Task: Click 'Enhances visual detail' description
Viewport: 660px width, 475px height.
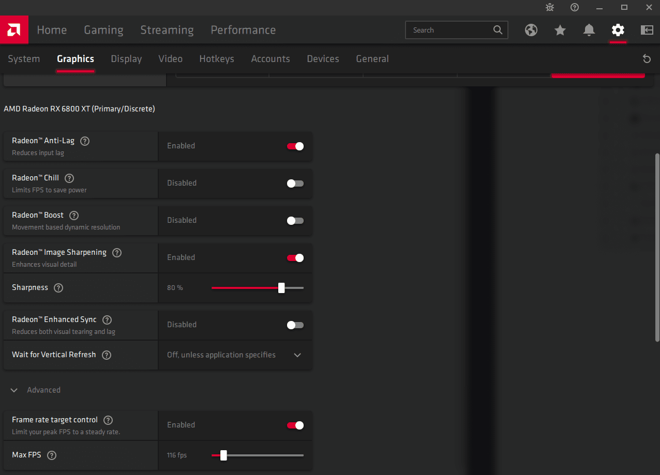Action: point(44,265)
